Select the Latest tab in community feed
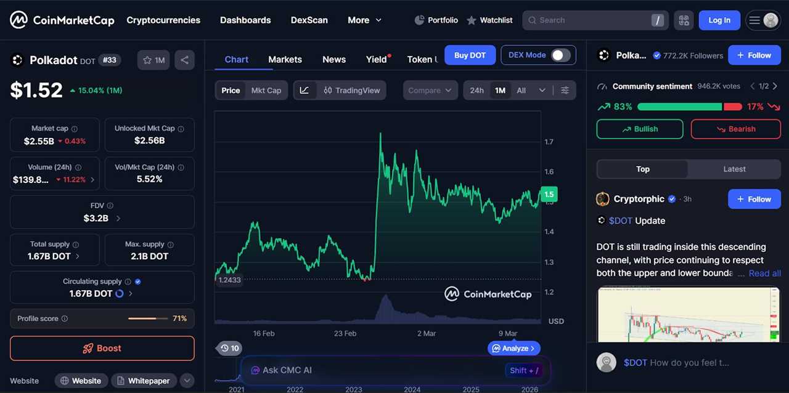Viewport: 789px width, 393px height. 734,169
